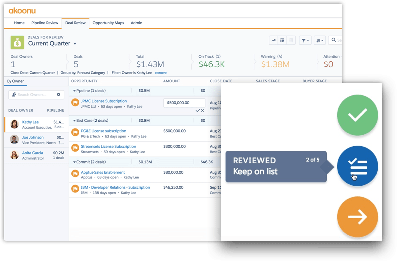Open Streamsets License Subscription opportunity
The height and width of the screenshot is (262, 397).
click(108, 147)
